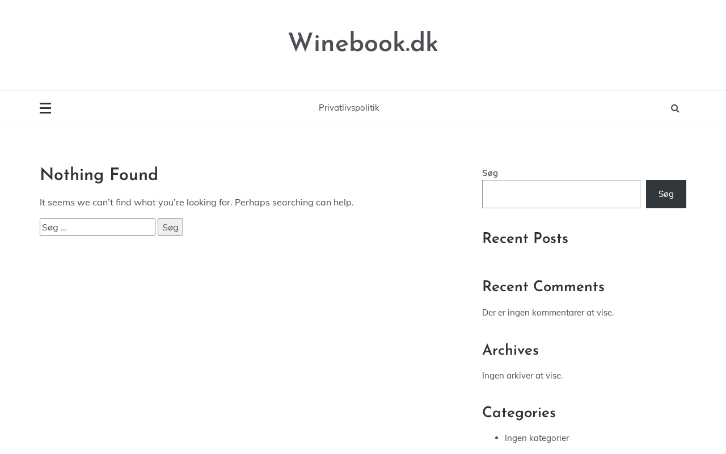Screen dimensions: 726x454
Task: Click the Recent Comments widget heading
Action: [543, 287]
